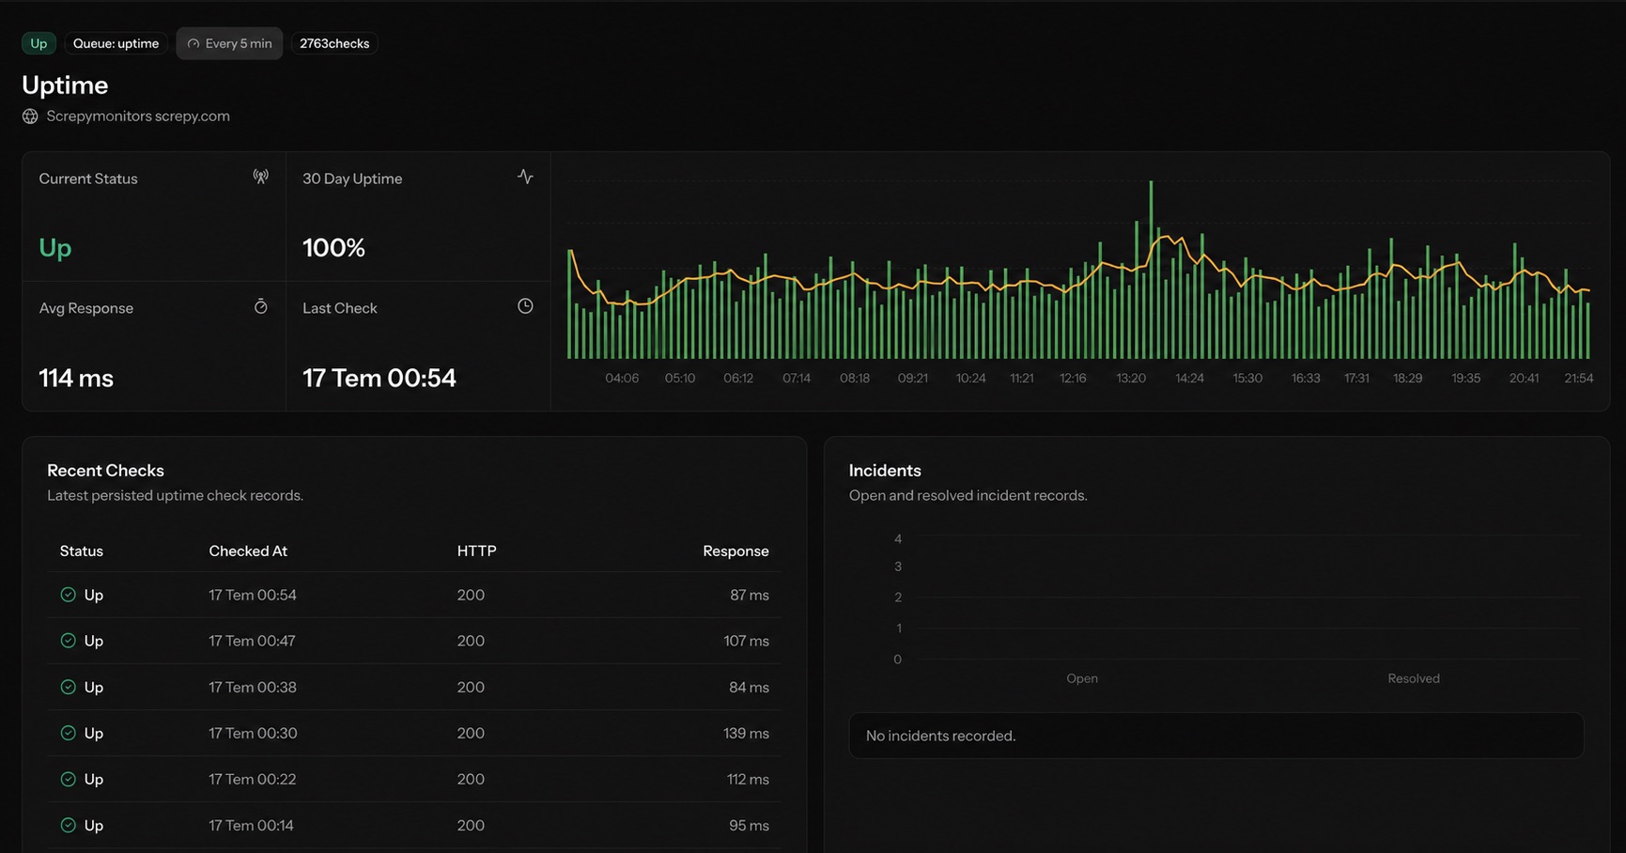
Task: Click the Incidents section title
Action: coord(885,471)
